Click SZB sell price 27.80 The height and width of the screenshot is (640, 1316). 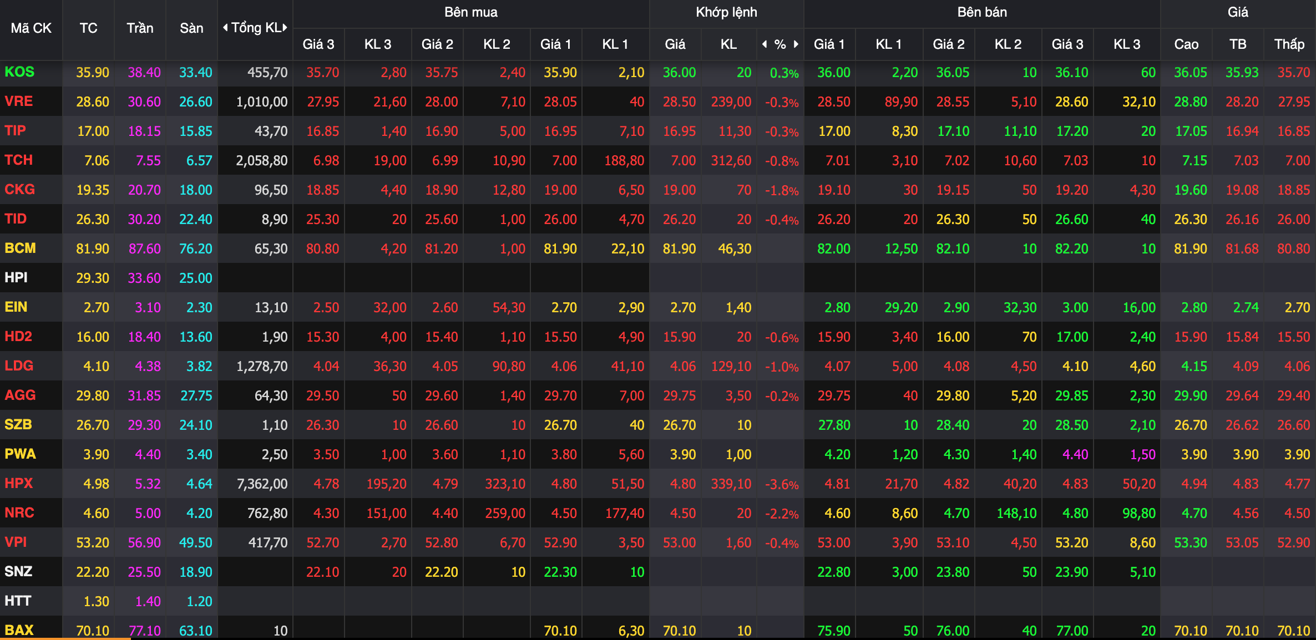pyautogui.click(x=834, y=425)
